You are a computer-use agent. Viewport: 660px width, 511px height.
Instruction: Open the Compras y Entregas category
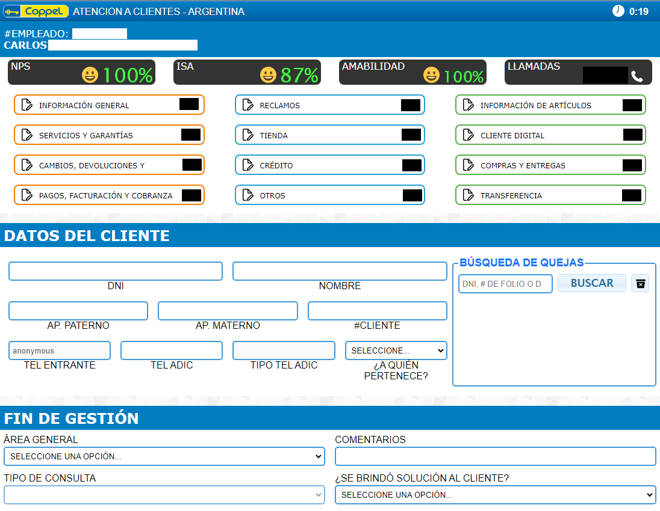pos(550,165)
